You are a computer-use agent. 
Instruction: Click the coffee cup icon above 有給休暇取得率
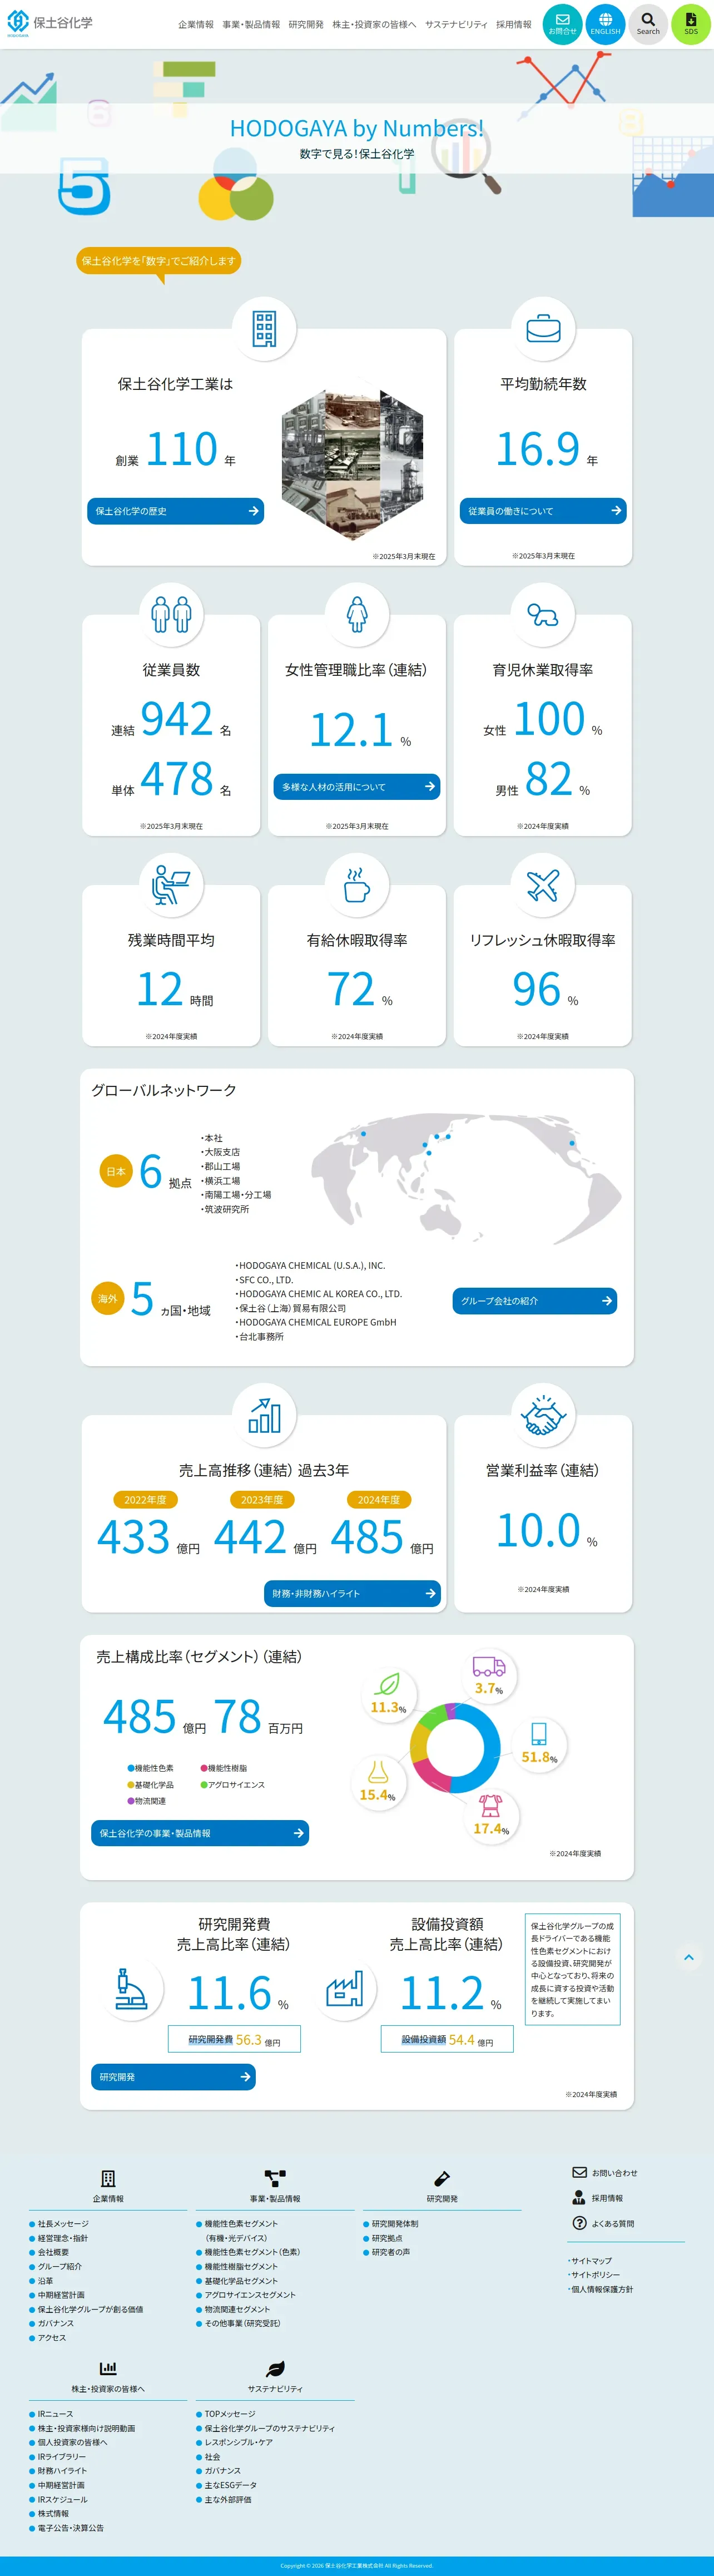tap(357, 885)
